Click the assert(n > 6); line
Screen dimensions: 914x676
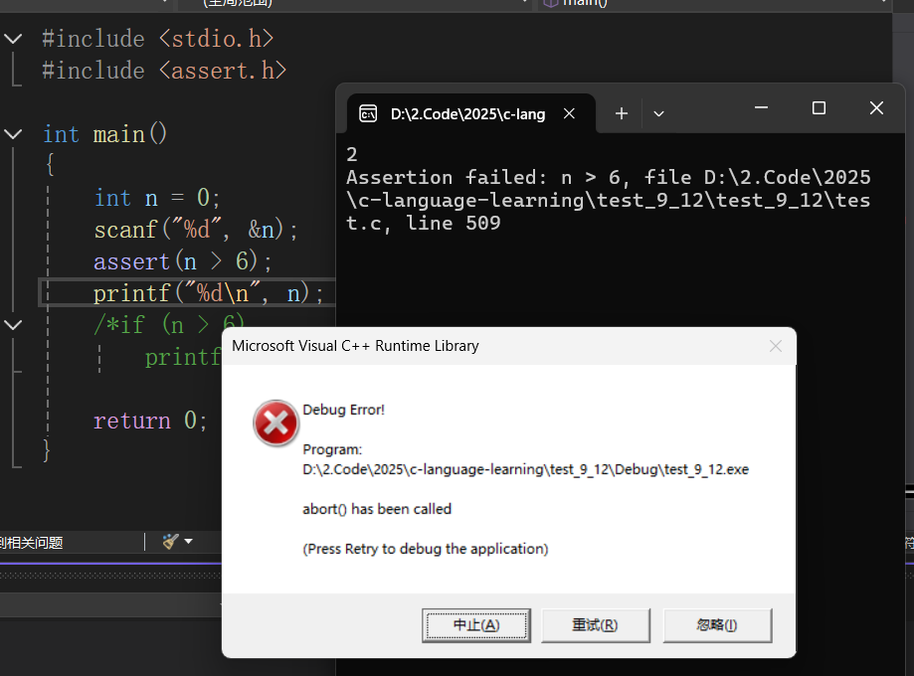coord(183,261)
